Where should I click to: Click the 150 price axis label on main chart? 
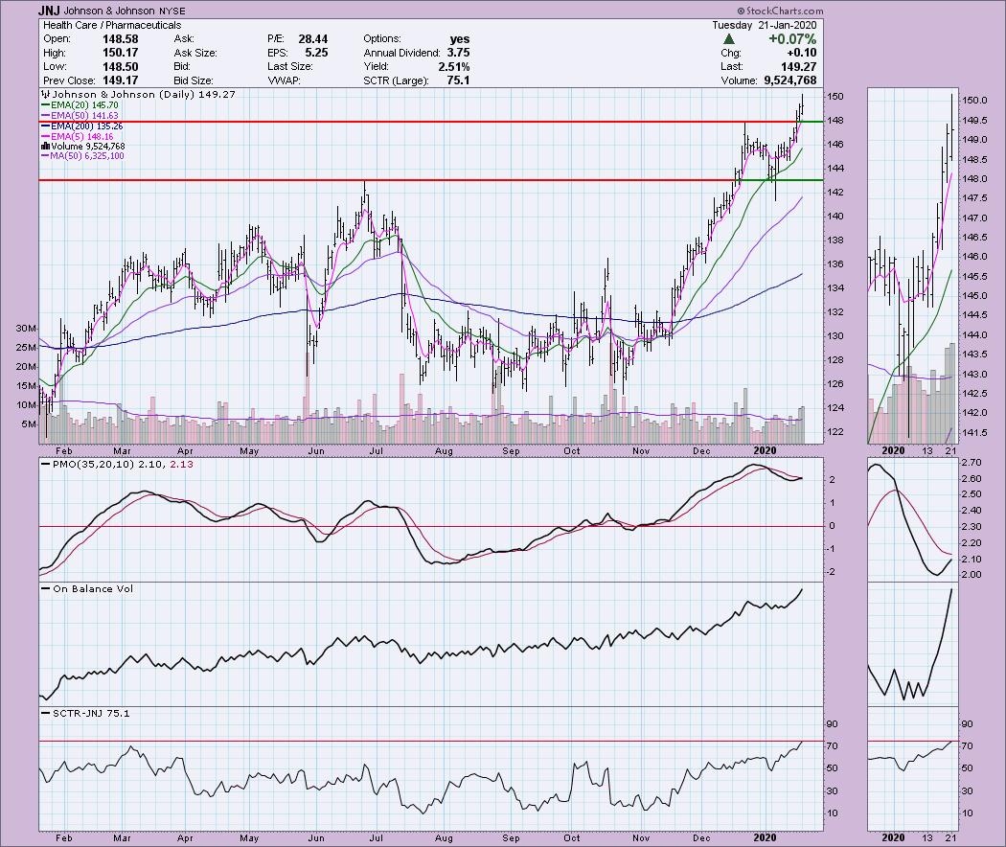click(x=835, y=97)
